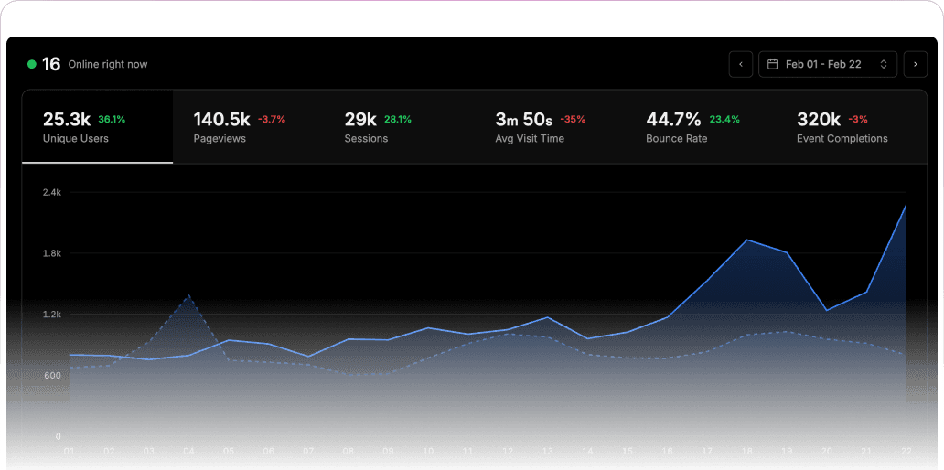Select the Bounce Rate tab
This screenshot has width=944, height=470.
pos(701,127)
